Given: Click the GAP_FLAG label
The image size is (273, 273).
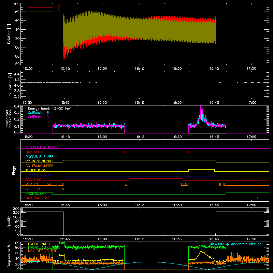Looking at the screenshot, I should [x=33, y=152].
